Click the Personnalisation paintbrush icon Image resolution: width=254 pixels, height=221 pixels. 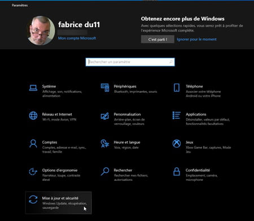105,116
